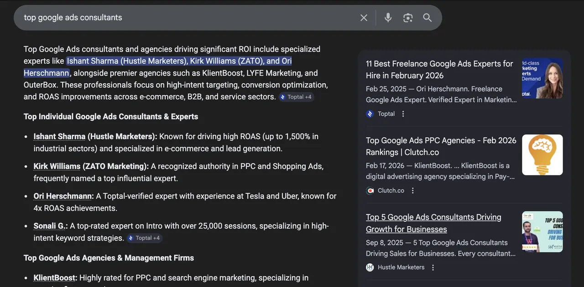Viewport: 584px width, 287px height.
Task: Open Google Lens image search icon
Action: click(x=408, y=18)
